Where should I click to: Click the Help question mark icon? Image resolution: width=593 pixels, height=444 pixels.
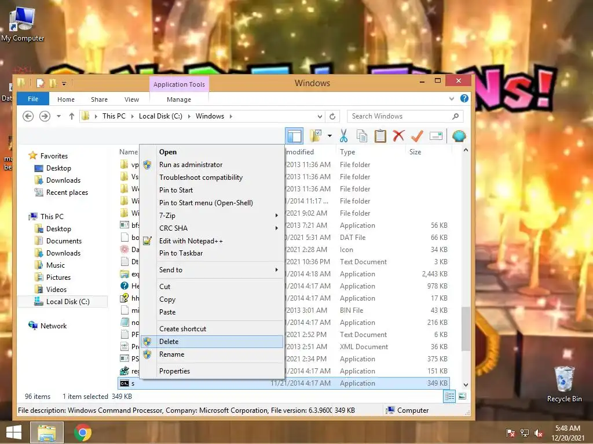(x=464, y=98)
